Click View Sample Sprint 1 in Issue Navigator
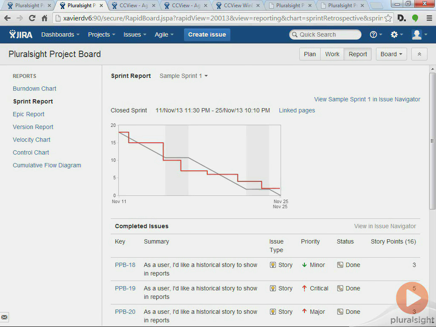 pyautogui.click(x=367, y=99)
